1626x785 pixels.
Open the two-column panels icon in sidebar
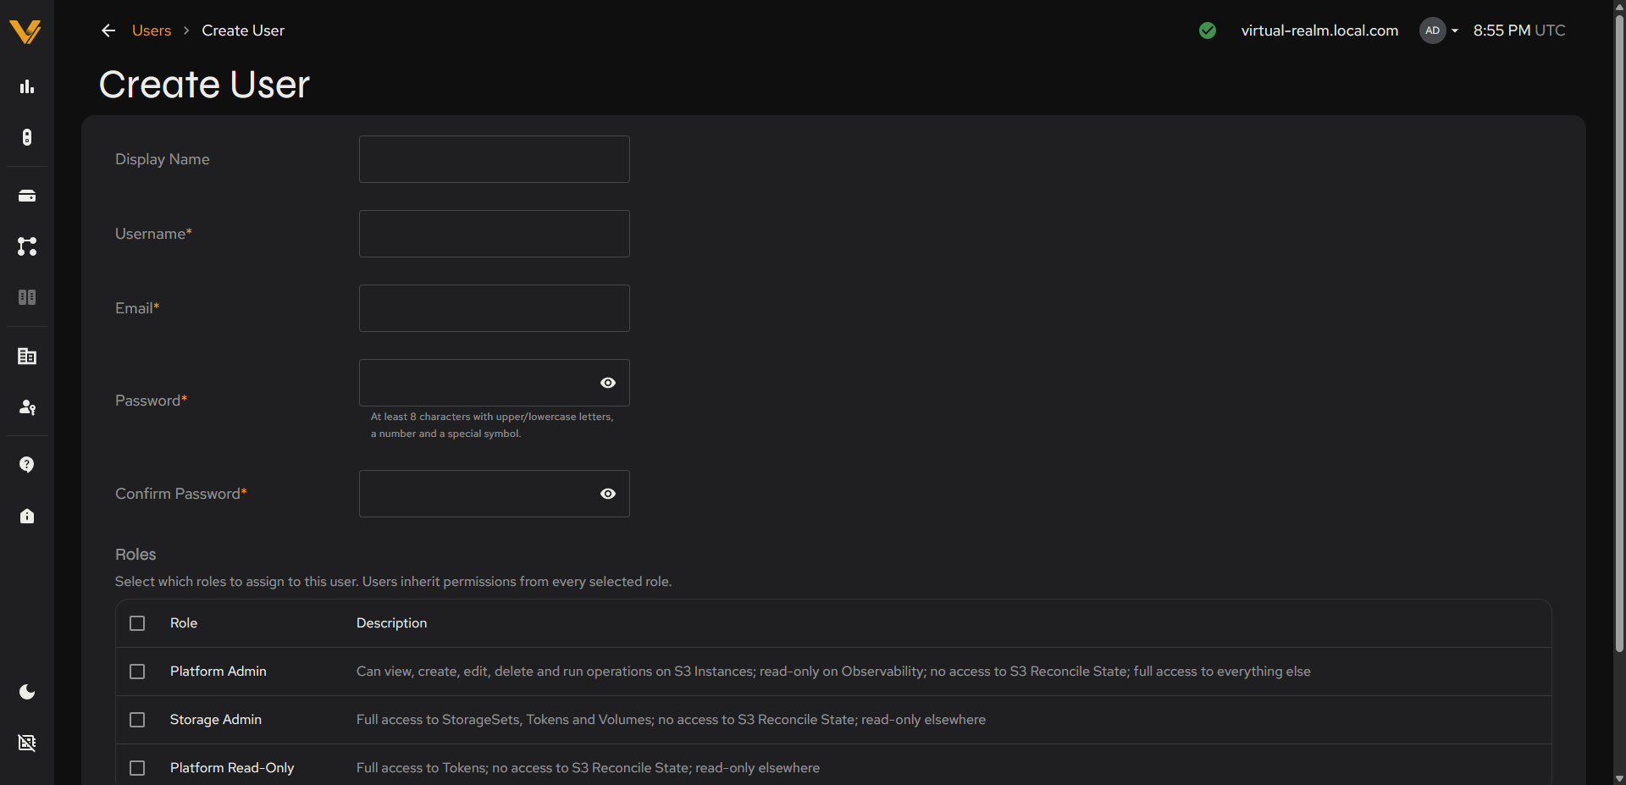27,297
